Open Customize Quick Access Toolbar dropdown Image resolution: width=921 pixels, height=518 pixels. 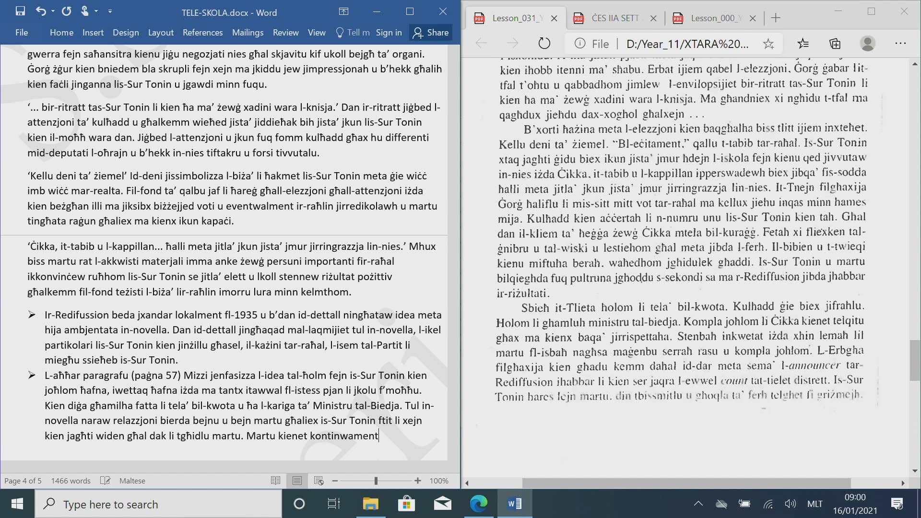pos(110,11)
